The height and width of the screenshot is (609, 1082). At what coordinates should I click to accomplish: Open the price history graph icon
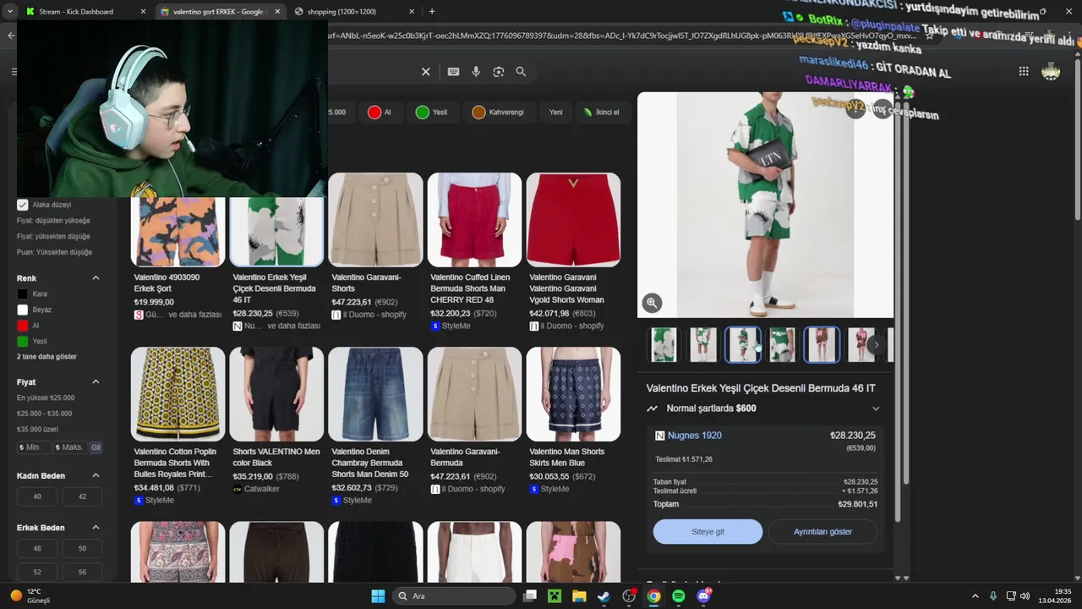(652, 409)
